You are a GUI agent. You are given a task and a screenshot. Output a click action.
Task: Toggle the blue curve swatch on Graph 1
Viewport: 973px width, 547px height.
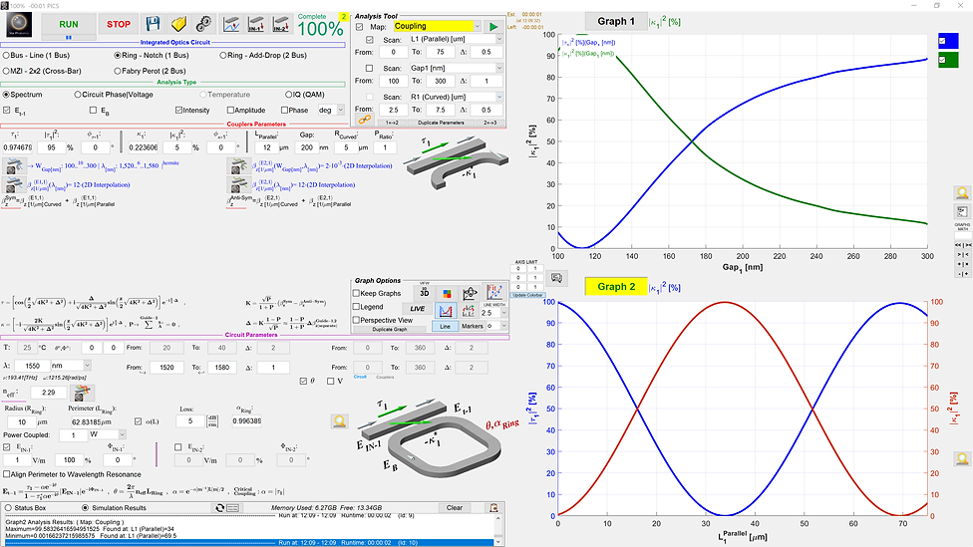tap(948, 41)
